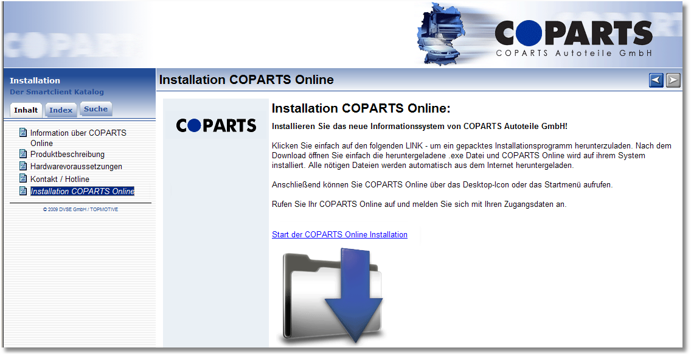This screenshot has height=356, width=691.
Task: Click the 'Installation' sidebar title
Action: (35, 81)
